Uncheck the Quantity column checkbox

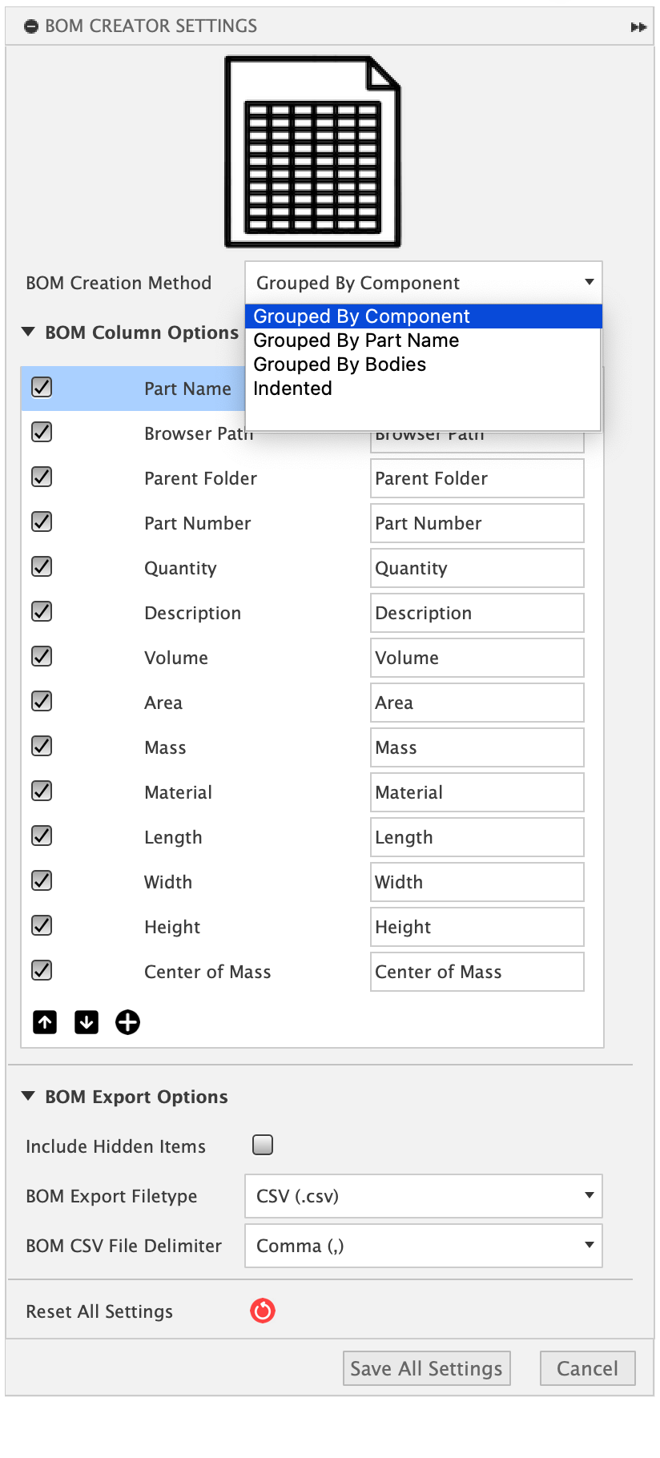[x=42, y=567]
